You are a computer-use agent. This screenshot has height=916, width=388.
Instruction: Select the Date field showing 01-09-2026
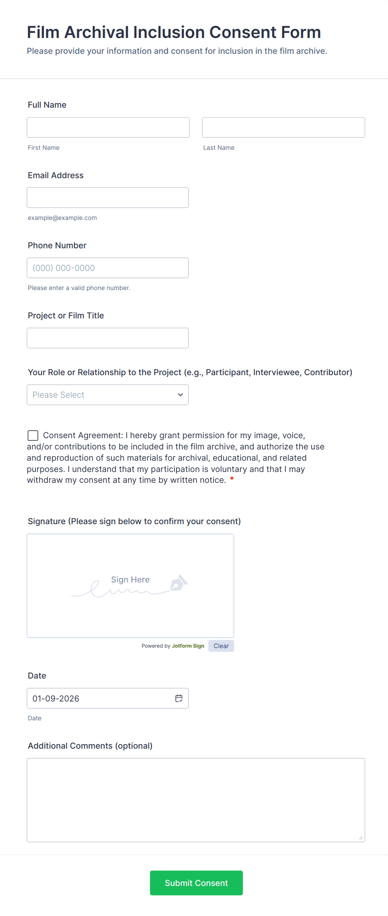[x=83, y=698]
